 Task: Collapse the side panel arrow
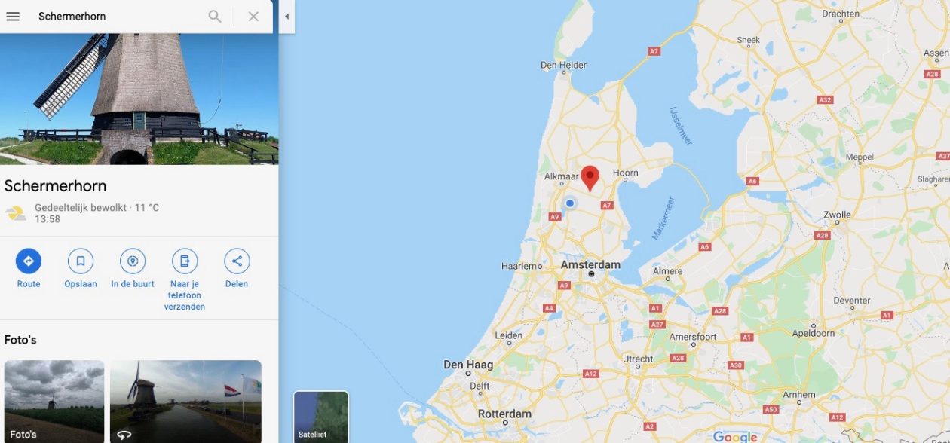tap(287, 17)
